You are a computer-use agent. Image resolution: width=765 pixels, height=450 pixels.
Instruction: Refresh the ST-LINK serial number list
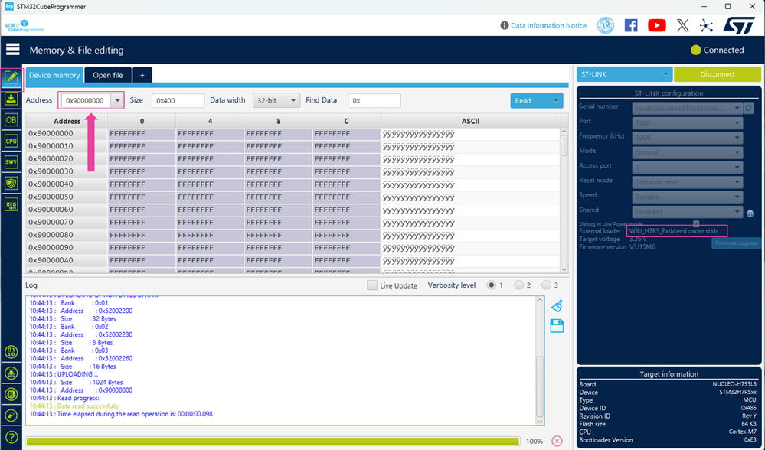(748, 108)
